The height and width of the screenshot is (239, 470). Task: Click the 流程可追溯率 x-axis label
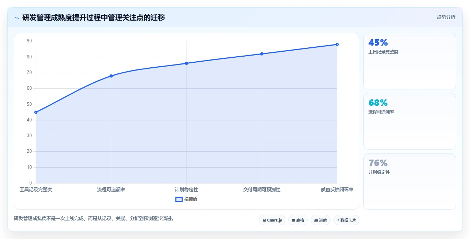pos(111,189)
